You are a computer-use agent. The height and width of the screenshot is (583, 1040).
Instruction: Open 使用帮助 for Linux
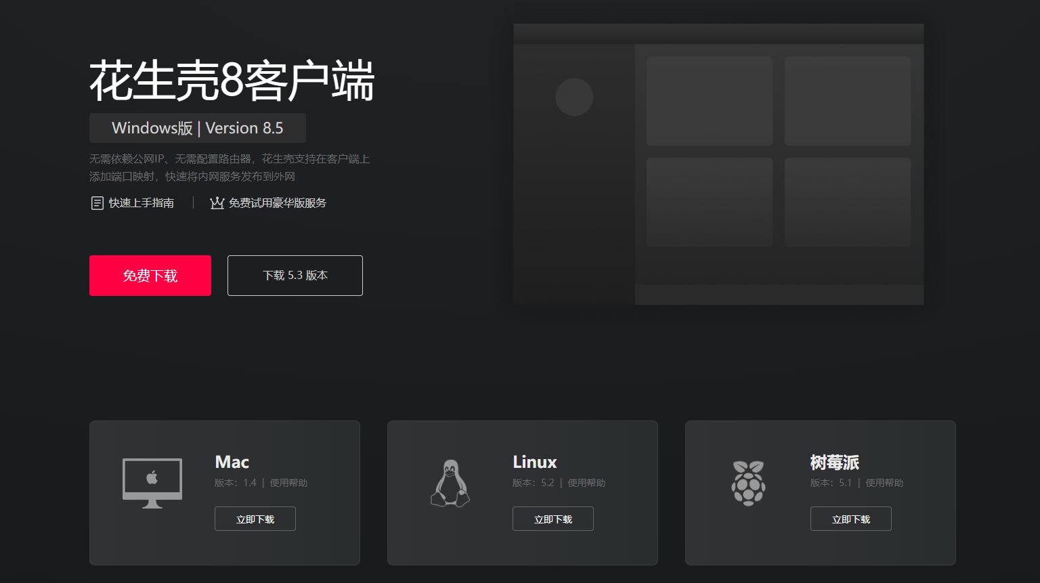587,483
